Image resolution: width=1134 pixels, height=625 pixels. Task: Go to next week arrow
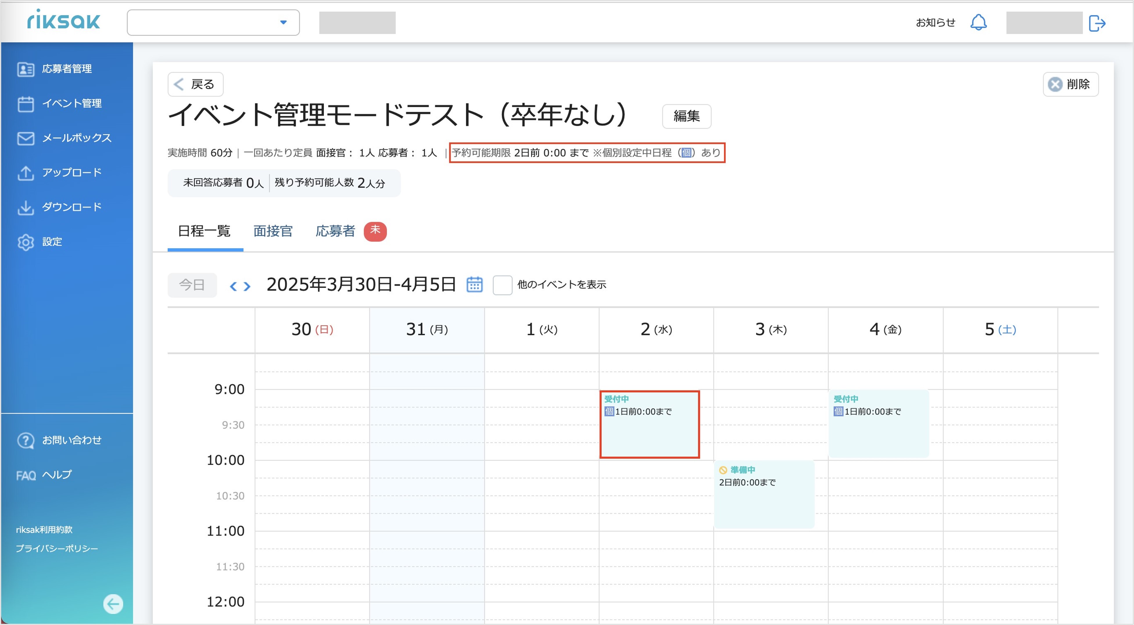(247, 287)
